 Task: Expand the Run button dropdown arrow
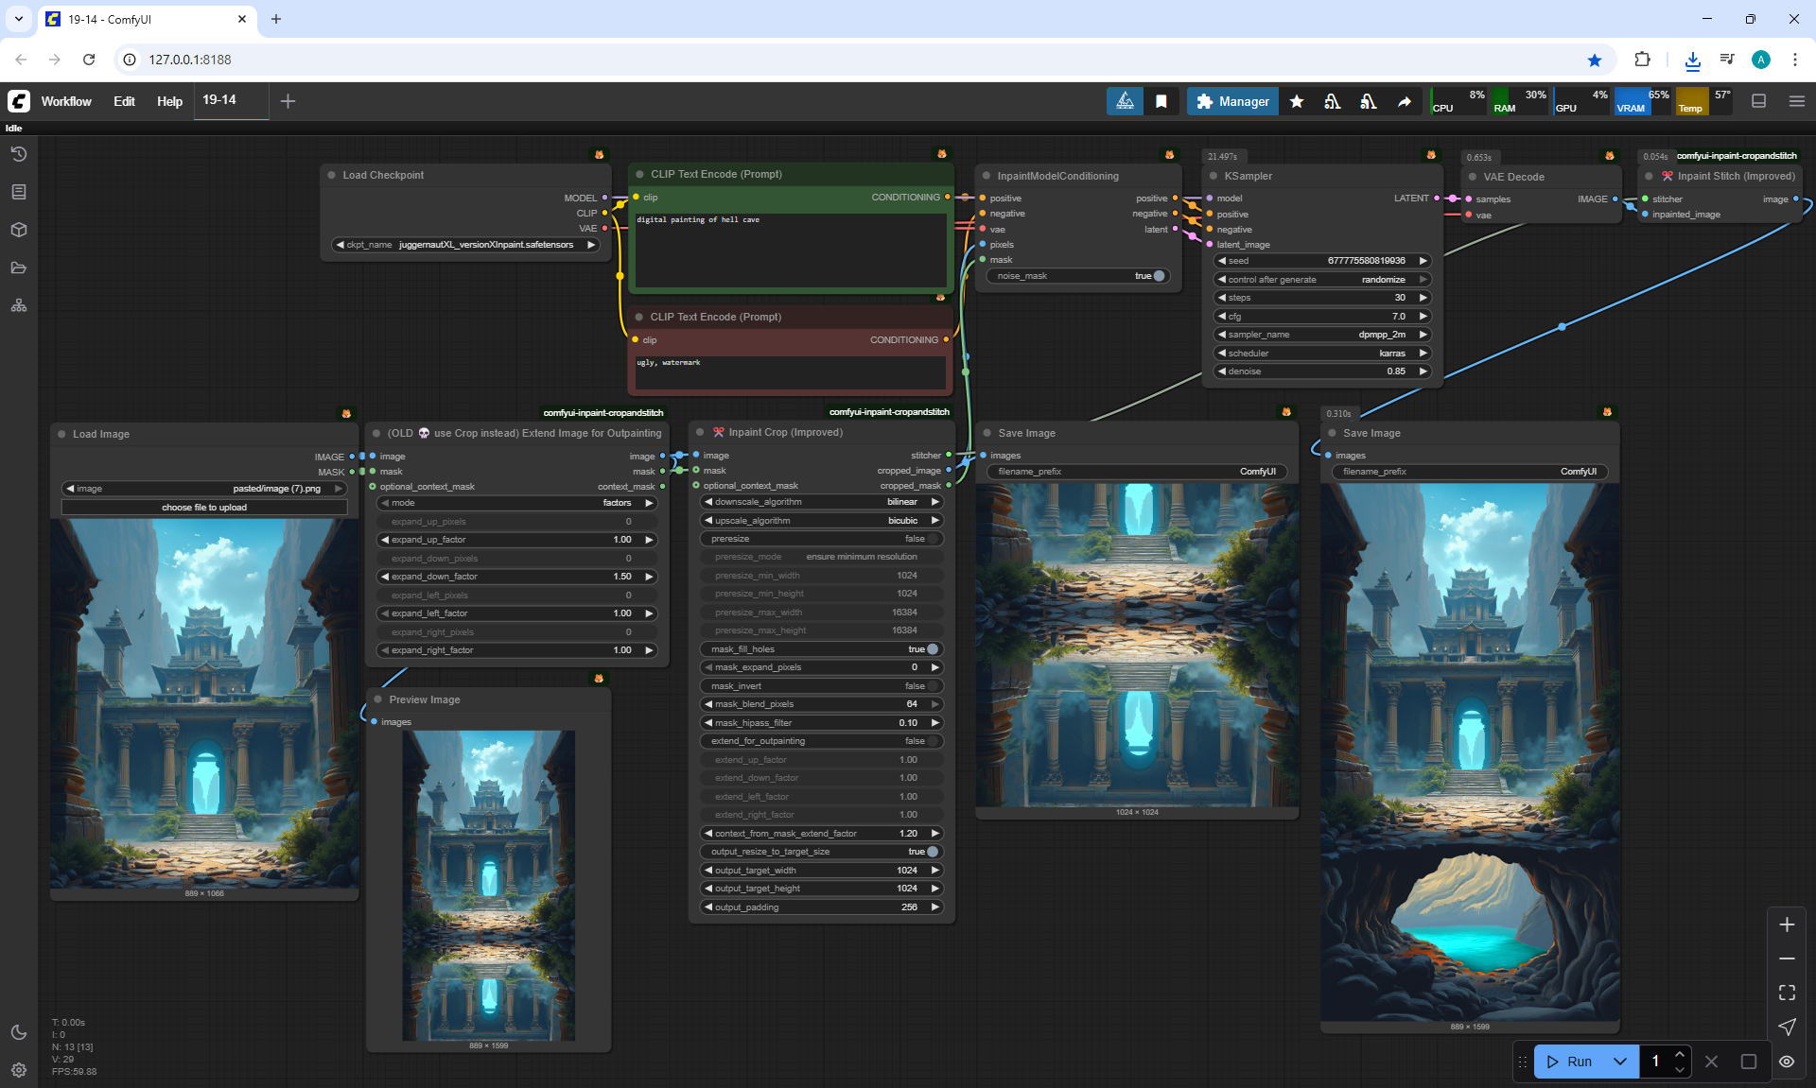(x=1619, y=1062)
